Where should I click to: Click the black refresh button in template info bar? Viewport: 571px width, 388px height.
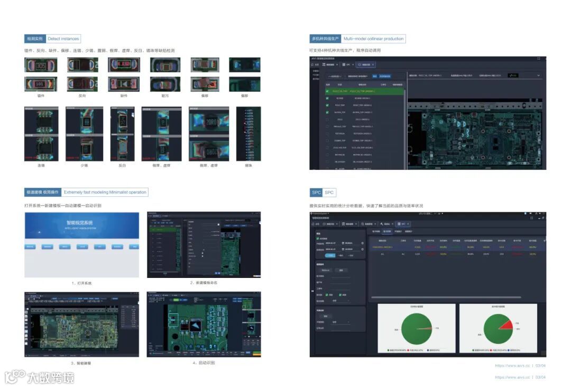[513, 76]
